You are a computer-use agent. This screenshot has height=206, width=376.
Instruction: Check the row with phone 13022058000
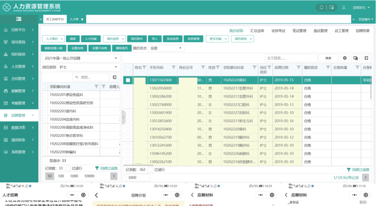click(x=128, y=88)
